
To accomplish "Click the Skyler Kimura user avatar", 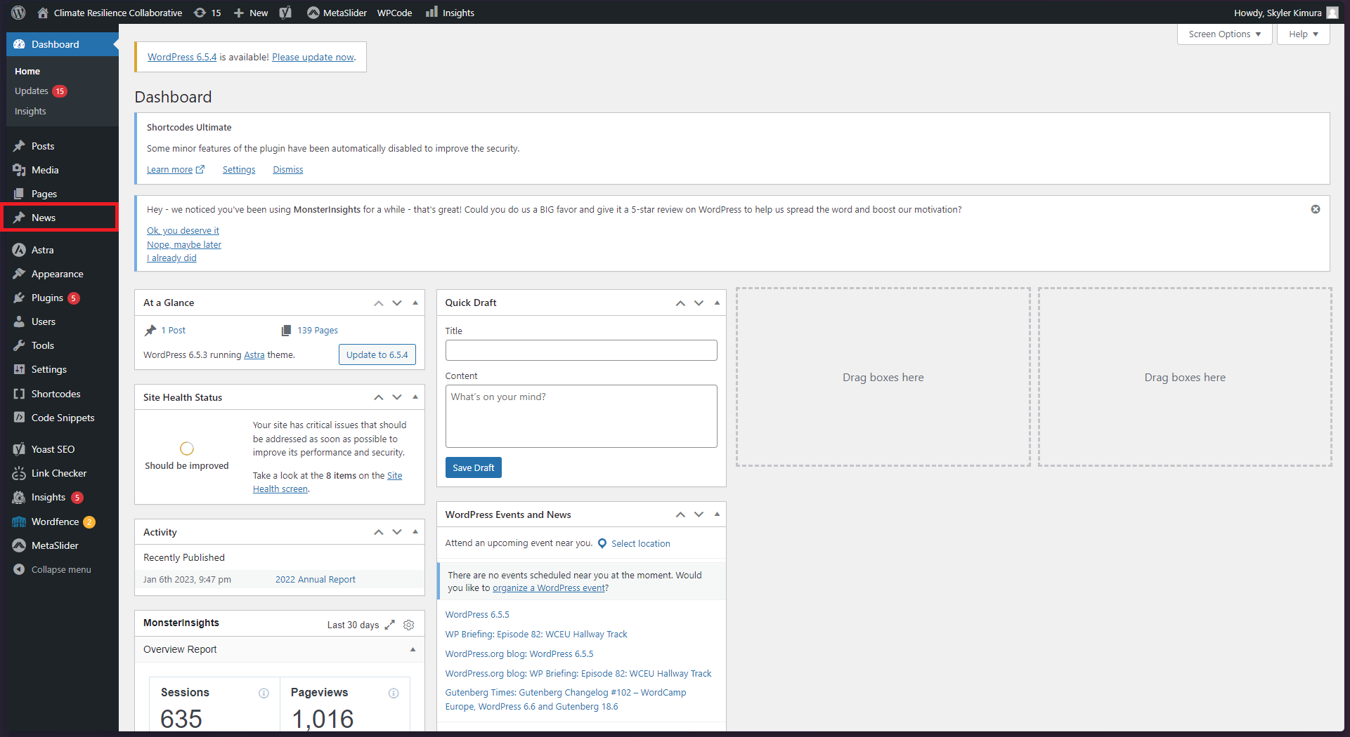I will coord(1332,13).
